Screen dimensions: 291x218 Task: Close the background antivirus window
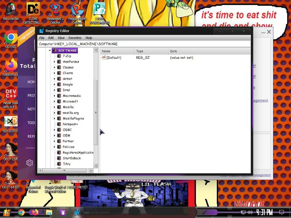269,32
